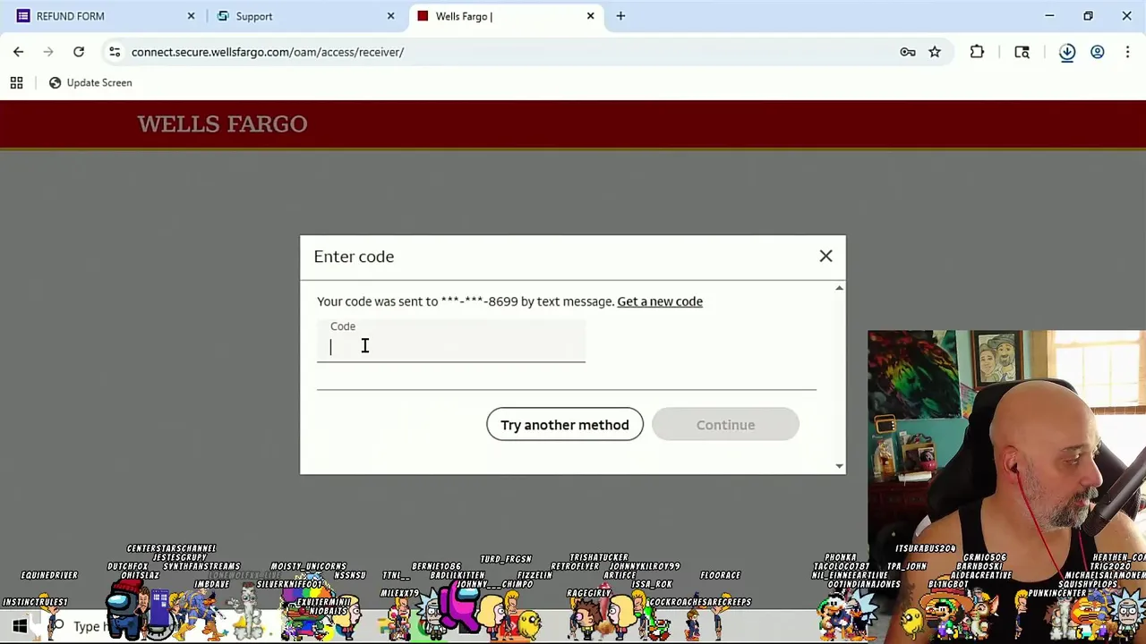1146x644 pixels.
Task: Bookmark this page with the star
Action: [935, 52]
